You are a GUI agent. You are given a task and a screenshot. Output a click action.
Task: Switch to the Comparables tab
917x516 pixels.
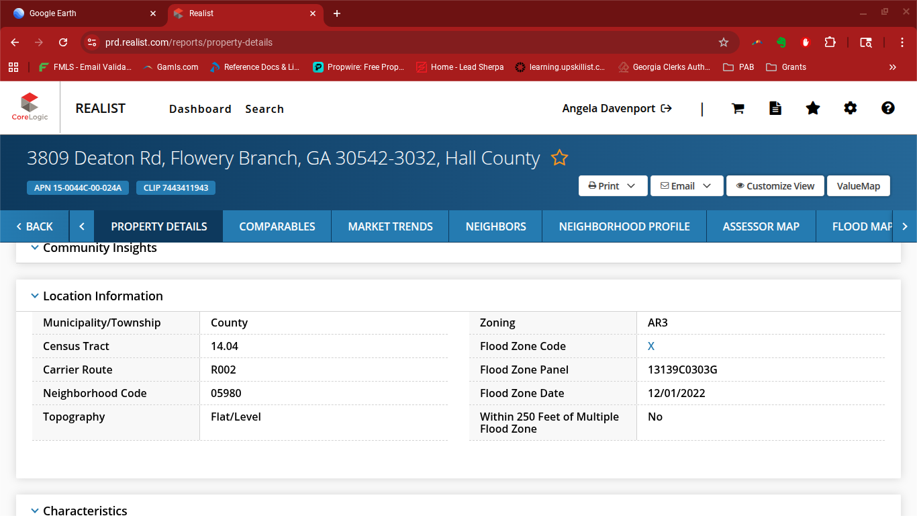pos(277,226)
